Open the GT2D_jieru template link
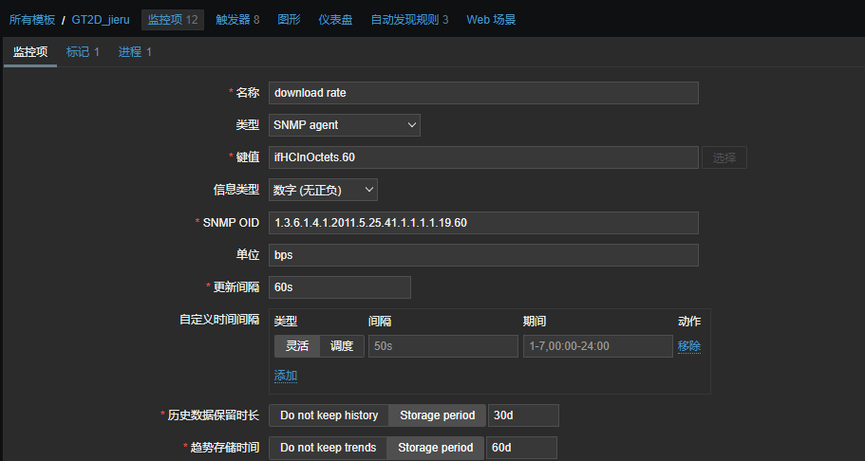Screen dimensions: 865x461 coord(101,19)
